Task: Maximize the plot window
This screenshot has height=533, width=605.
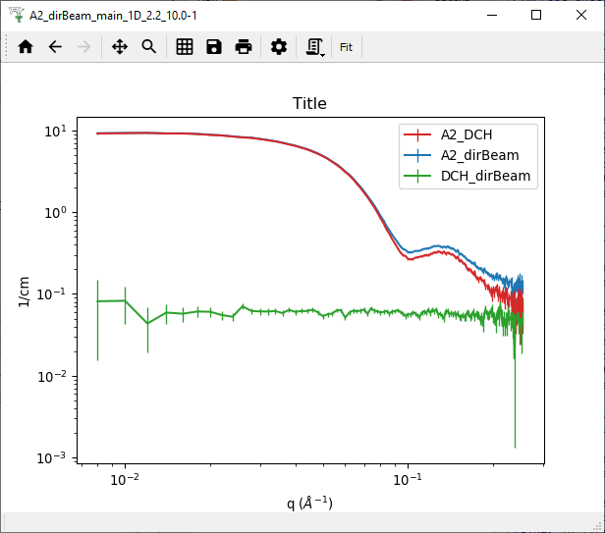Action: [x=536, y=16]
